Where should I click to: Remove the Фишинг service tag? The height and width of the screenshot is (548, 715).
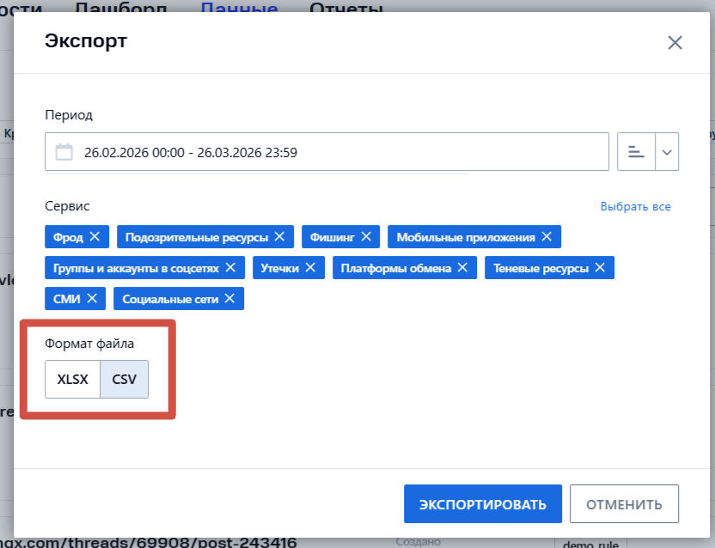[366, 236]
